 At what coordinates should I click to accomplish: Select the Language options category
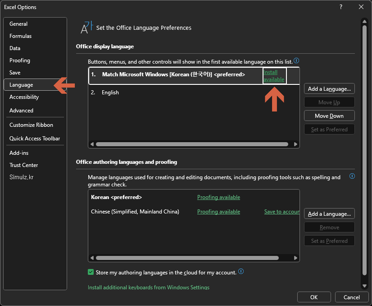(x=35, y=85)
